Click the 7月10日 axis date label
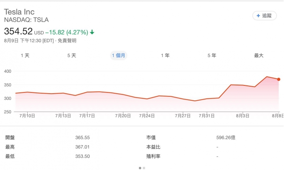 pyautogui.click(x=27, y=116)
